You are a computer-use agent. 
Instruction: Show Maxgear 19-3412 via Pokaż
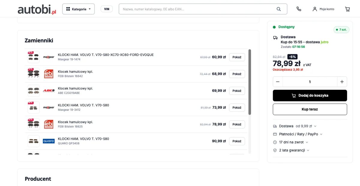coord(237,108)
